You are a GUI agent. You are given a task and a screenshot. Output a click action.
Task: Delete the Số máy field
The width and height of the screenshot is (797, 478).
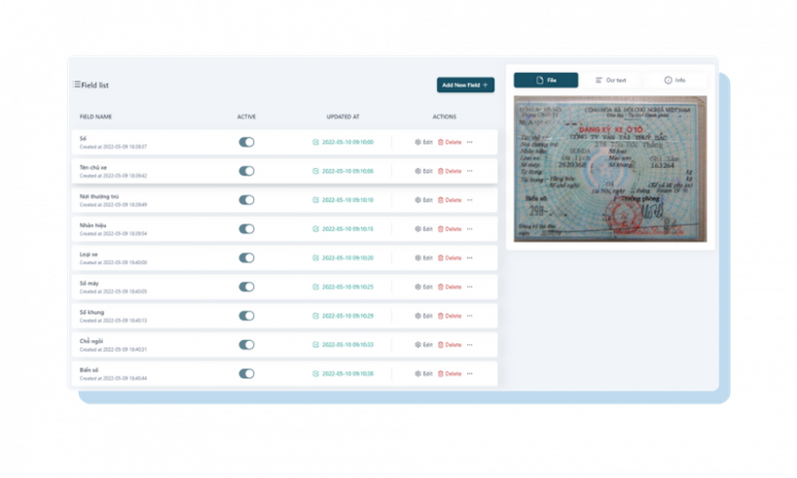coord(450,287)
